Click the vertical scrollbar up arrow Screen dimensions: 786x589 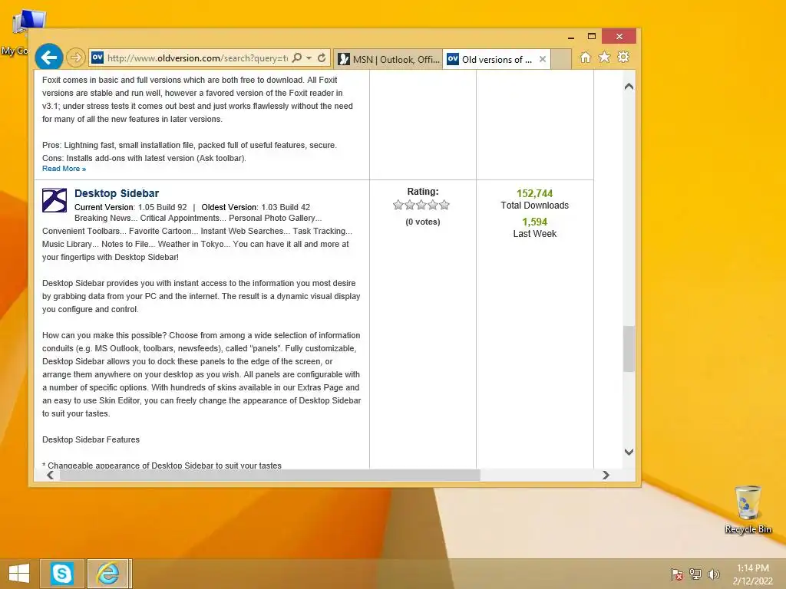tap(629, 87)
